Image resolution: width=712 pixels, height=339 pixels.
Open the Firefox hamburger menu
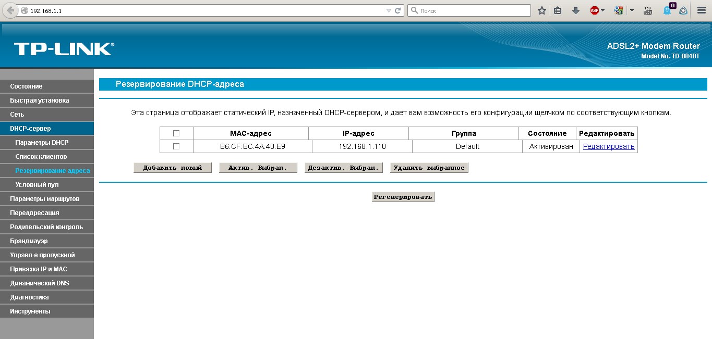(702, 10)
